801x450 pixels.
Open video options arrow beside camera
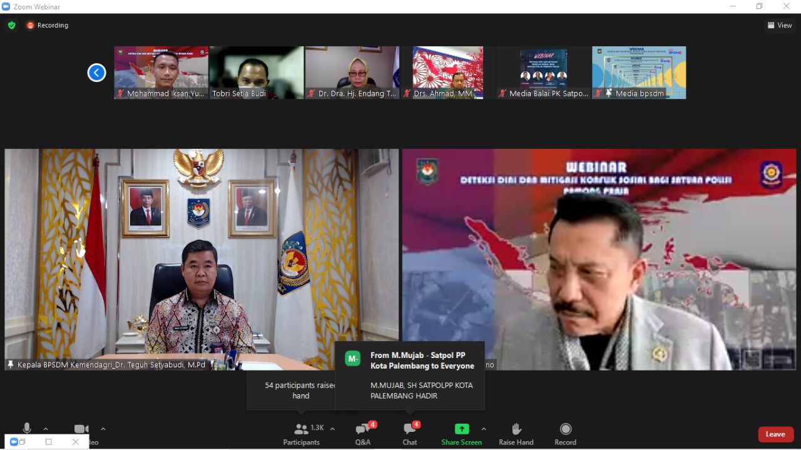pos(103,429)
